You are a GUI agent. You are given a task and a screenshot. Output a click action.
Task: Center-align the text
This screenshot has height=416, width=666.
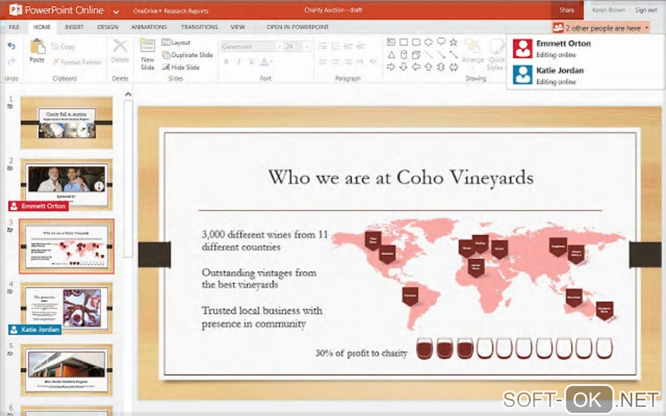[x=336, y=62]
